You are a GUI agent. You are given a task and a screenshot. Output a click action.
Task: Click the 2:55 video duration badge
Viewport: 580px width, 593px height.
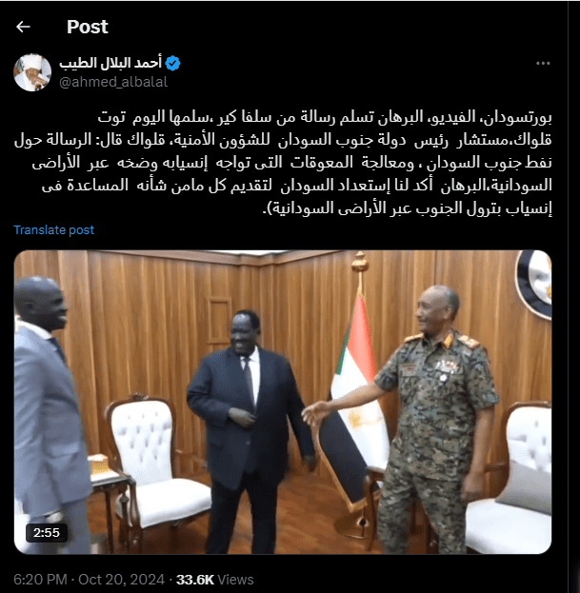(x=47, y=532)
